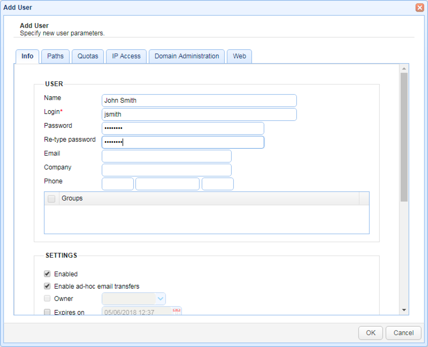The width and height of the screenshot is (428, 347).
Task: Uncheck Enable ad-hoc email transfers
Action: 47,286
